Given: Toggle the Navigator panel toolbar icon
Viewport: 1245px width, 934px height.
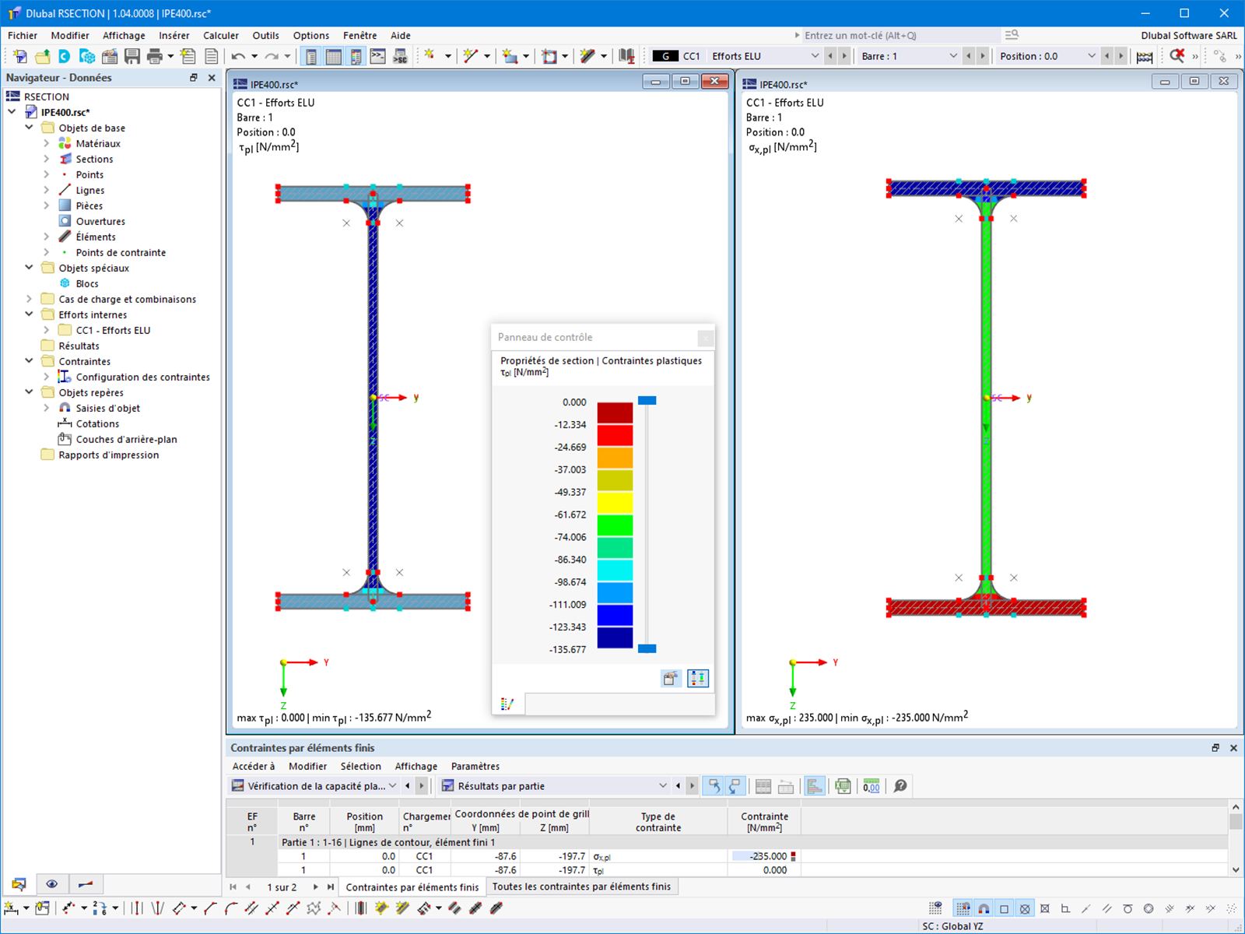Looking at the screenshot, I should pyautogui.click(x=311, y=56).
